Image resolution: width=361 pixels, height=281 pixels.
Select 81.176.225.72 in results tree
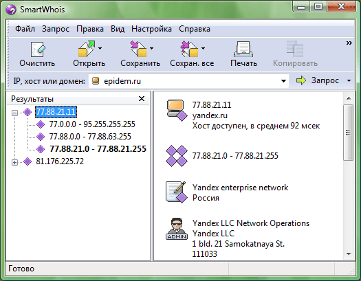tap(60, 161)
